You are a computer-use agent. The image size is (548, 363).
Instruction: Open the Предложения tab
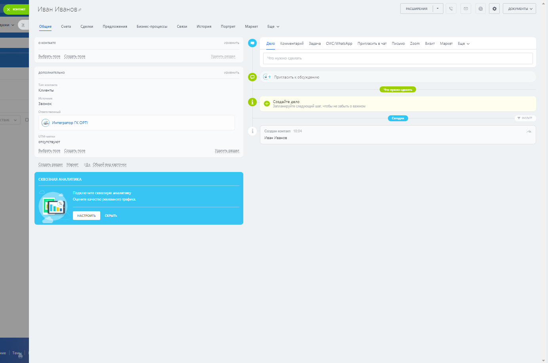tap(115, 27)
